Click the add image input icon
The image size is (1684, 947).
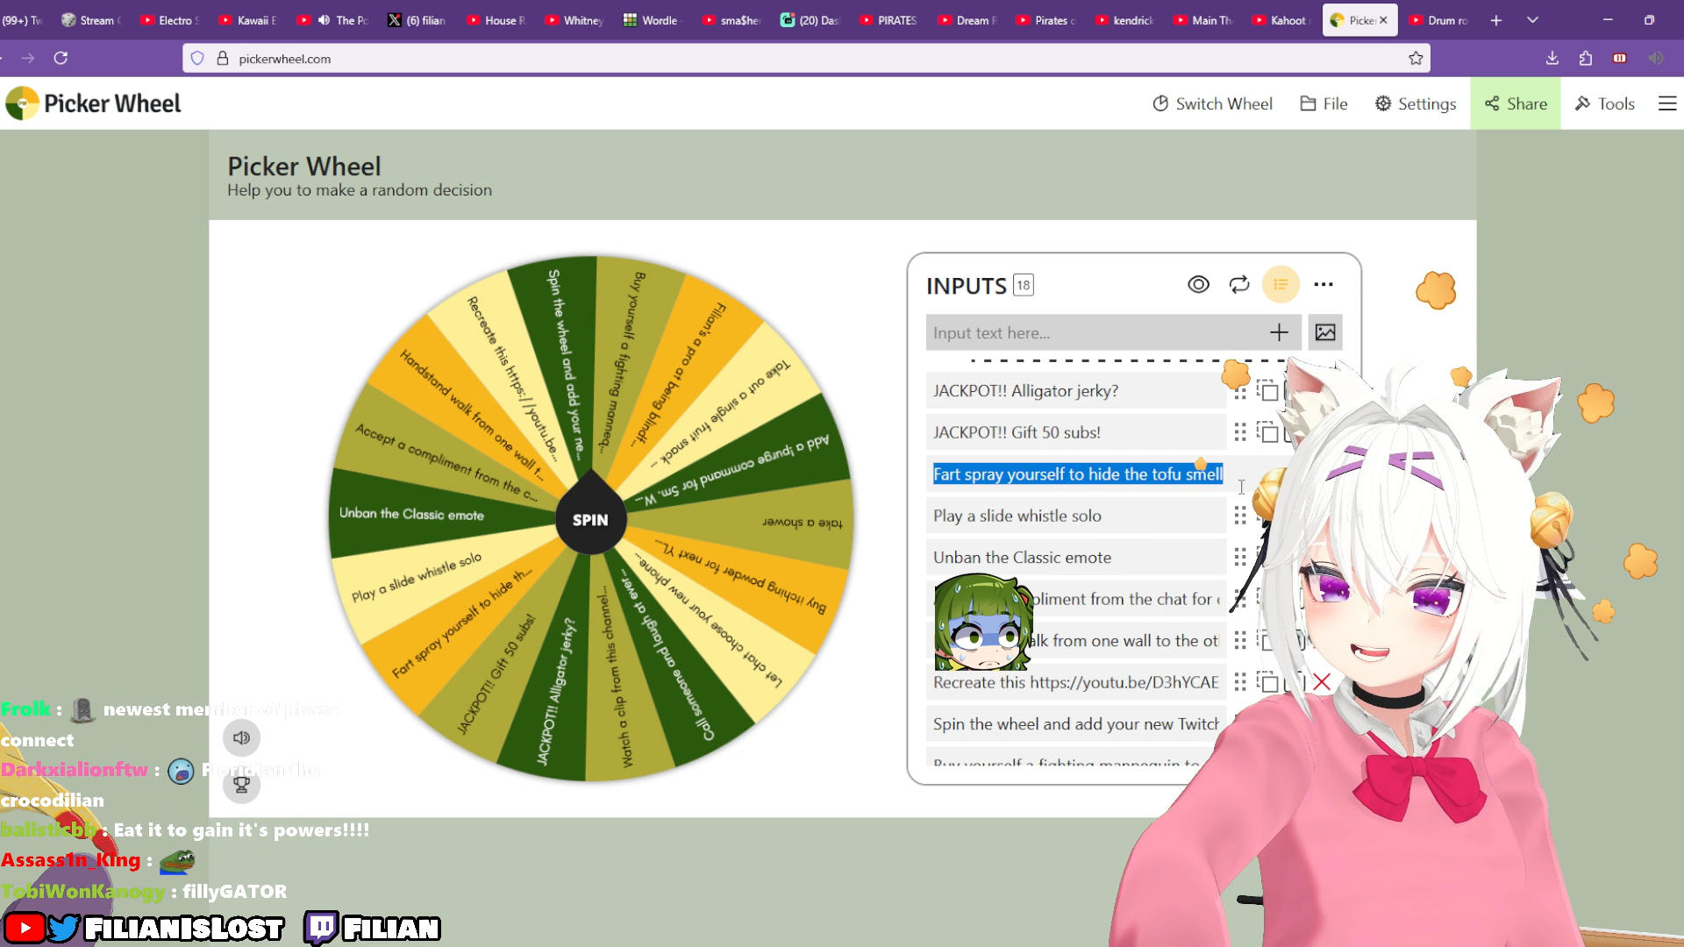1324,332
